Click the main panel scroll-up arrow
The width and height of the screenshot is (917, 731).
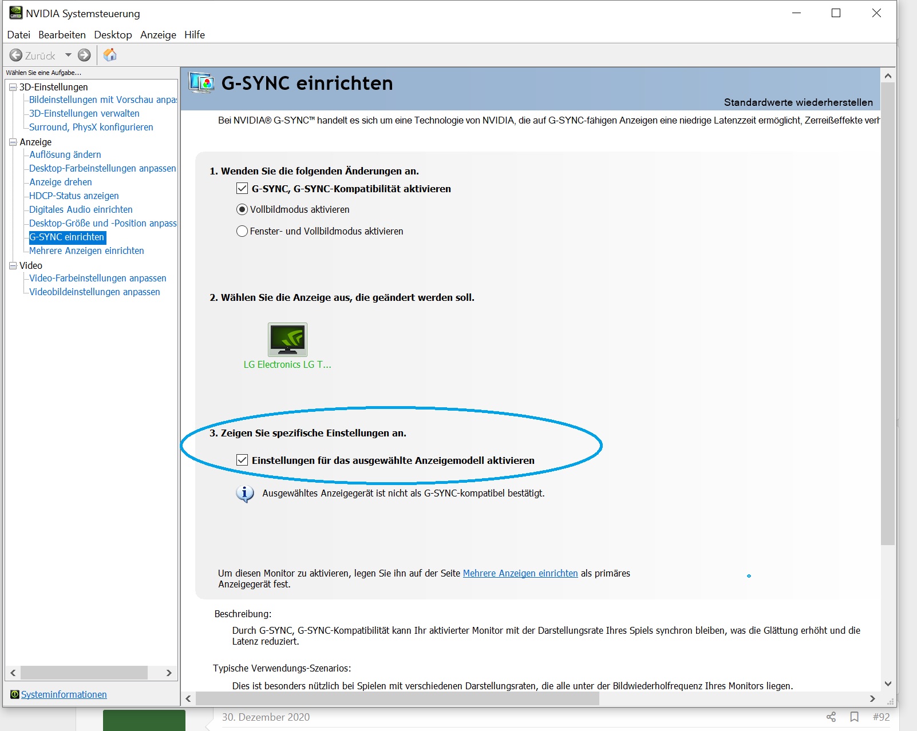pos(888,76)
